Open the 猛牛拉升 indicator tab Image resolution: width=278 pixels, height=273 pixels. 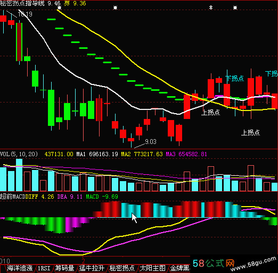pyautogui.click(x=92, y=268)
